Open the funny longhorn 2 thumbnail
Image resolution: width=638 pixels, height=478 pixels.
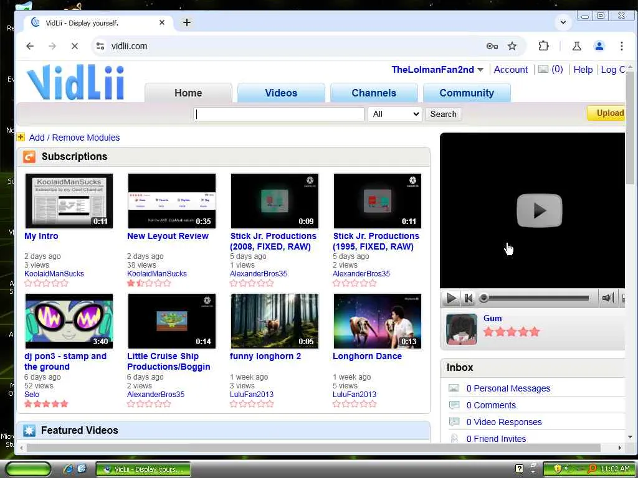coord(275,321)
